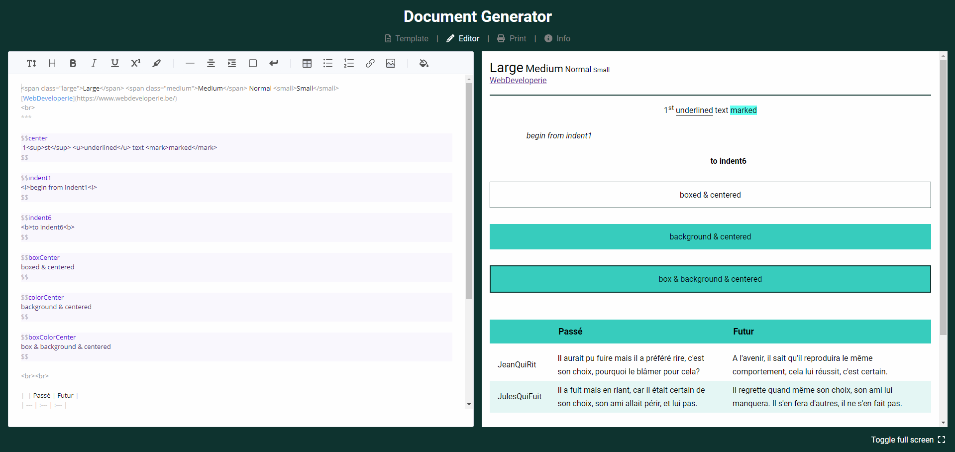Click the highlighted 'marked' word in preview
The image size is (955, 452).
(x=743, y=110)
